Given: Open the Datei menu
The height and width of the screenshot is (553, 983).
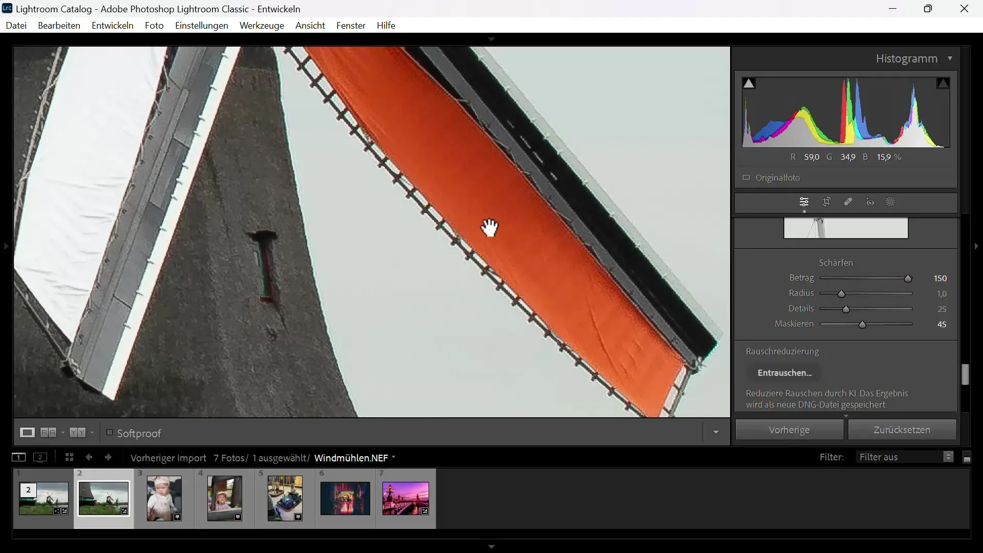Looking at the screenshot, I should tap(16, 26).
